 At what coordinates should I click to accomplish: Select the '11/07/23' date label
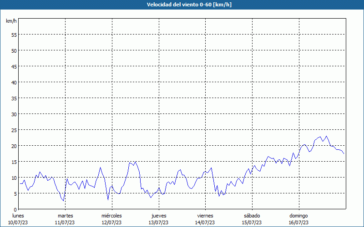click(65, 222)
